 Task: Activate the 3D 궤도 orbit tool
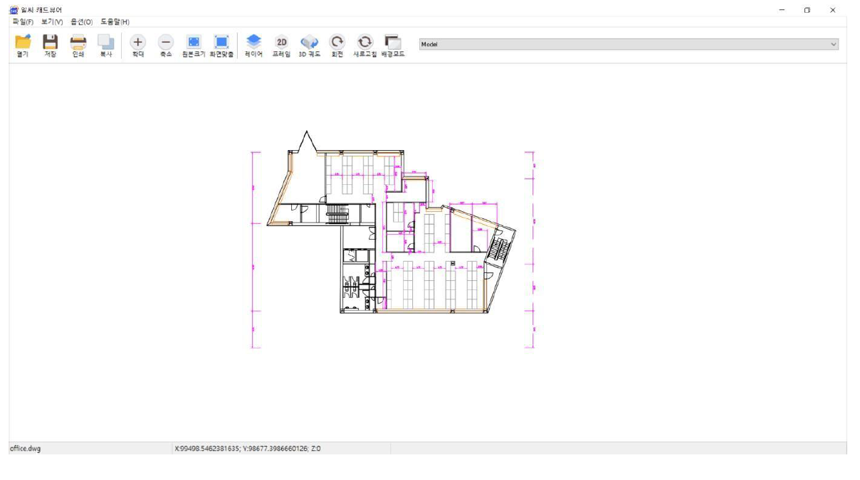(x=309, y=46)
